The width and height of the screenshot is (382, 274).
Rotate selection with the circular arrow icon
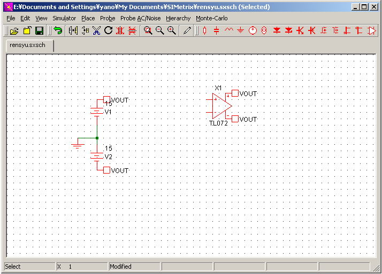pyautogui.click(x=109, y=30)
